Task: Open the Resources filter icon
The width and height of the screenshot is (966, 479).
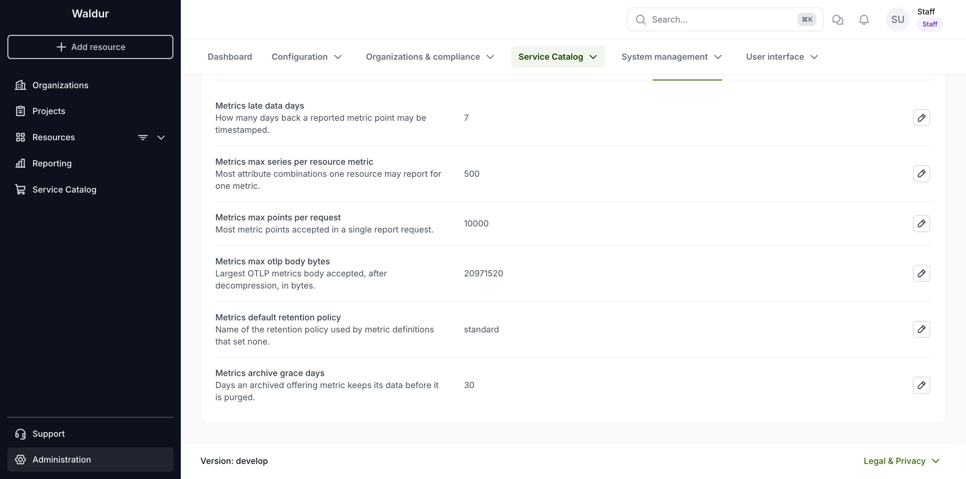Action: (x=143, y=137)
